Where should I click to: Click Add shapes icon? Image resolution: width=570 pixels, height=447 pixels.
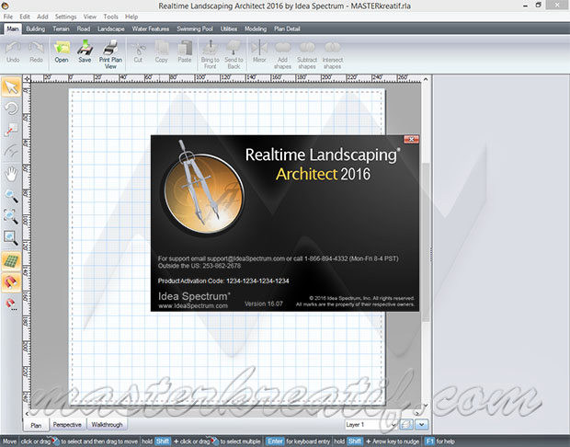[282, 54]
